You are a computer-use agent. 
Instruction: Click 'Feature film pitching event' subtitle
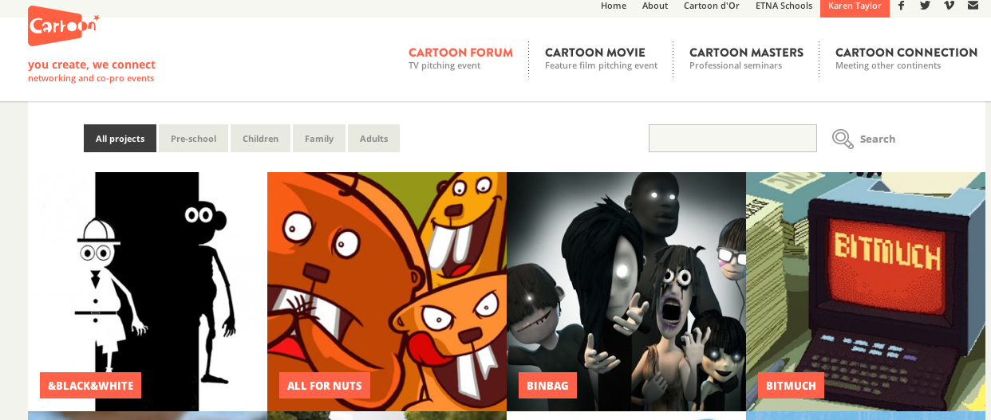coord(601,66)
